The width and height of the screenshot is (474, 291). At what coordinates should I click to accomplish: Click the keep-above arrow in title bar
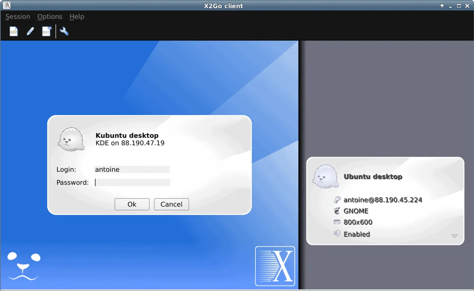(442, 6)
